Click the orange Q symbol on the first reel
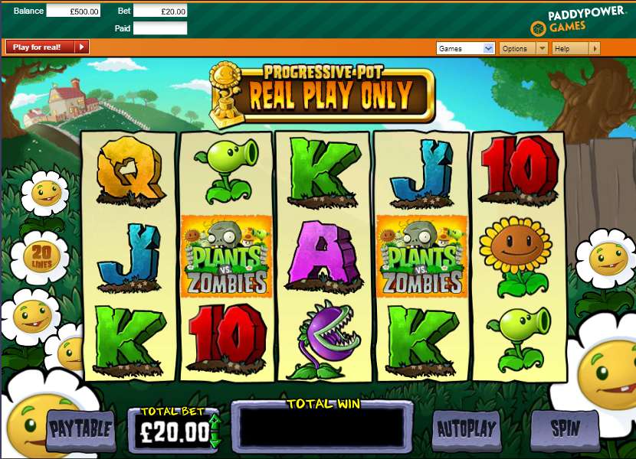This screenshot has height=459, width=636. pyautogui.click(x=129, y=170)
